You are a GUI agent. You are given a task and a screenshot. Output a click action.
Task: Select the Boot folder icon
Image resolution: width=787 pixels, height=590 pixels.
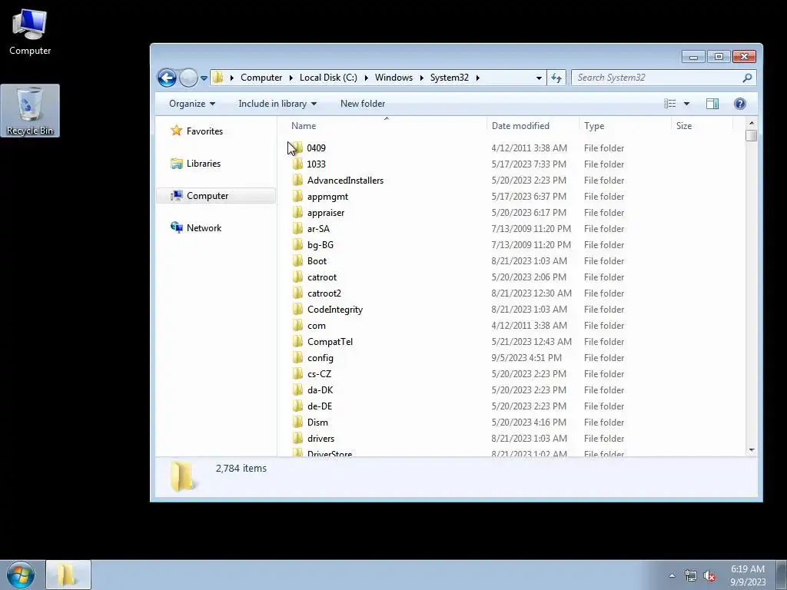tap(298, 261)
